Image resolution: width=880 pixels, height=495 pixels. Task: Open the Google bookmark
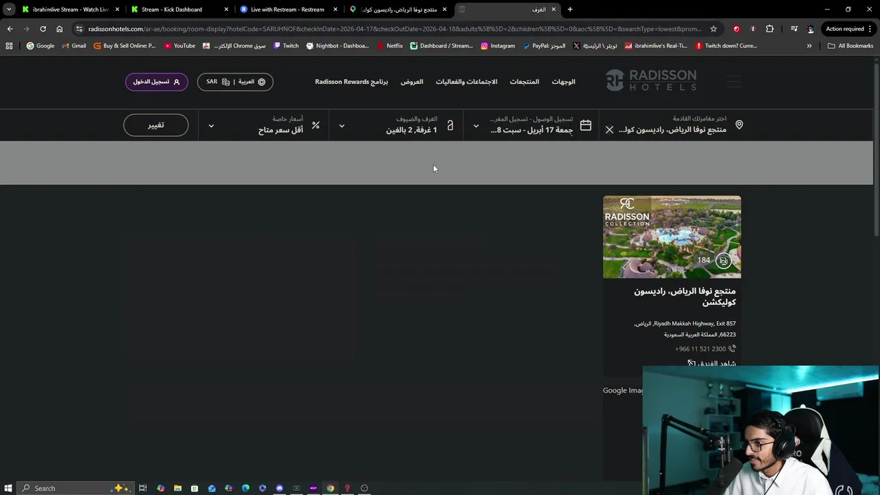41,45
